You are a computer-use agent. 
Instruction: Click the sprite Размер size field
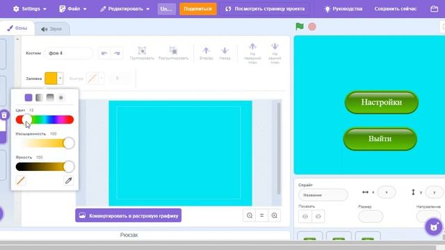371,217
